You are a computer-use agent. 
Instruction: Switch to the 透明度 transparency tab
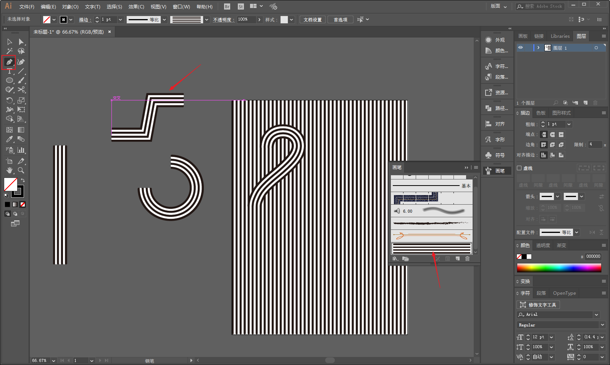pos(543,245)
